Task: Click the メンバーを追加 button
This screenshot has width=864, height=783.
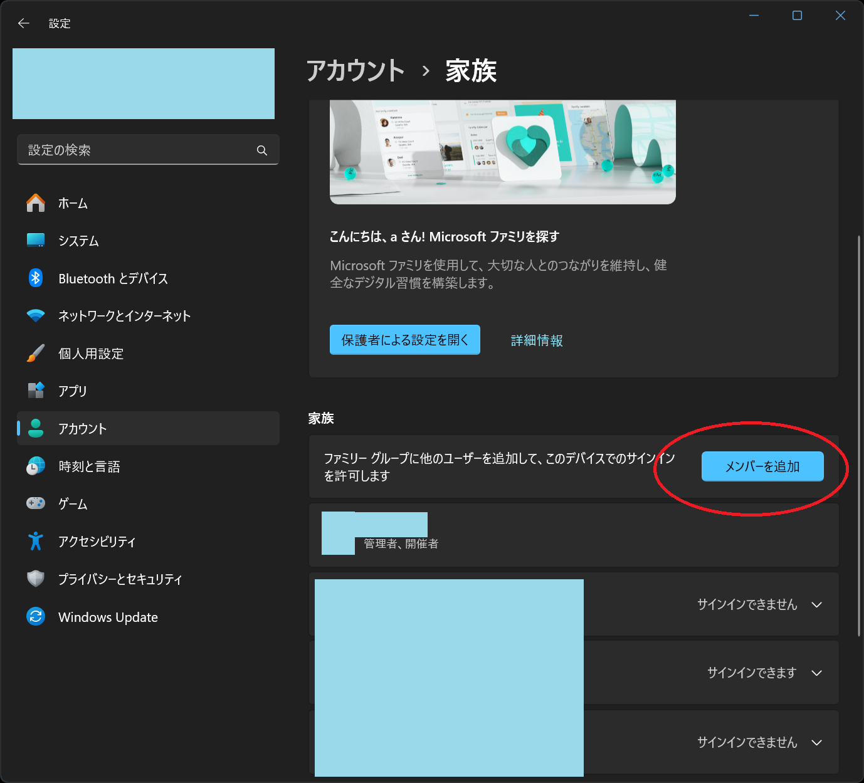Action: [762, 466]
